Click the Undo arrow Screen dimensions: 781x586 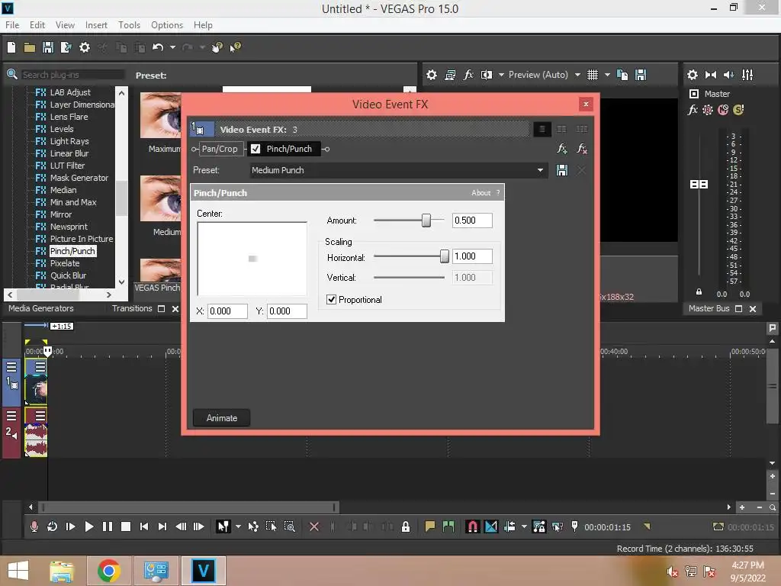coord(158,47)
